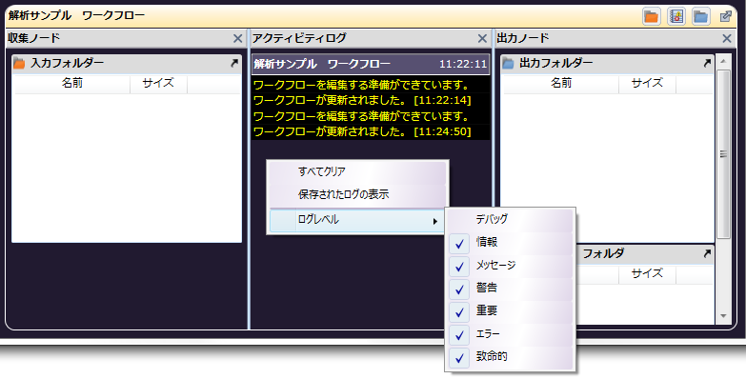Viewport: 746px width, 379px height.
Task: Click the blue 出力フォルダー folder icon
Action: pyautogui.click(x=508, y=63)
